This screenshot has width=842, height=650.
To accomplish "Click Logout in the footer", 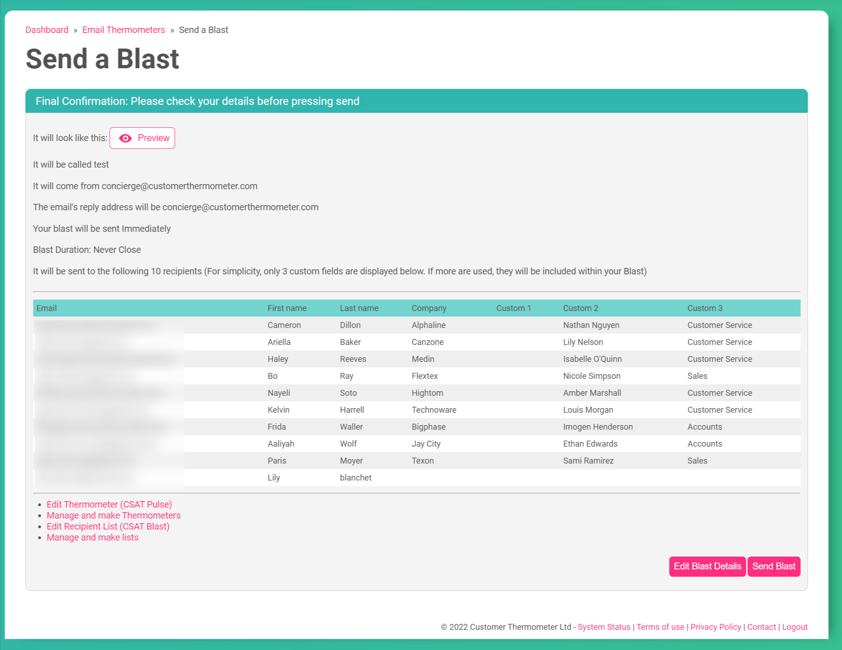I will [795, 627].
